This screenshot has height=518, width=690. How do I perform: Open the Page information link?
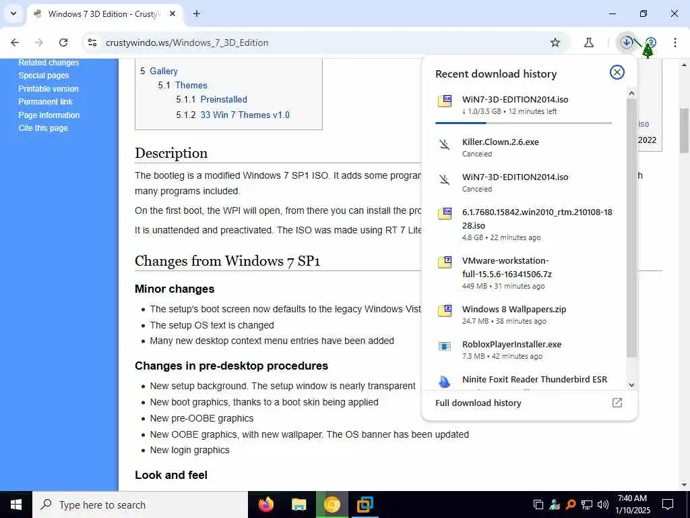(x=49, y=115)
